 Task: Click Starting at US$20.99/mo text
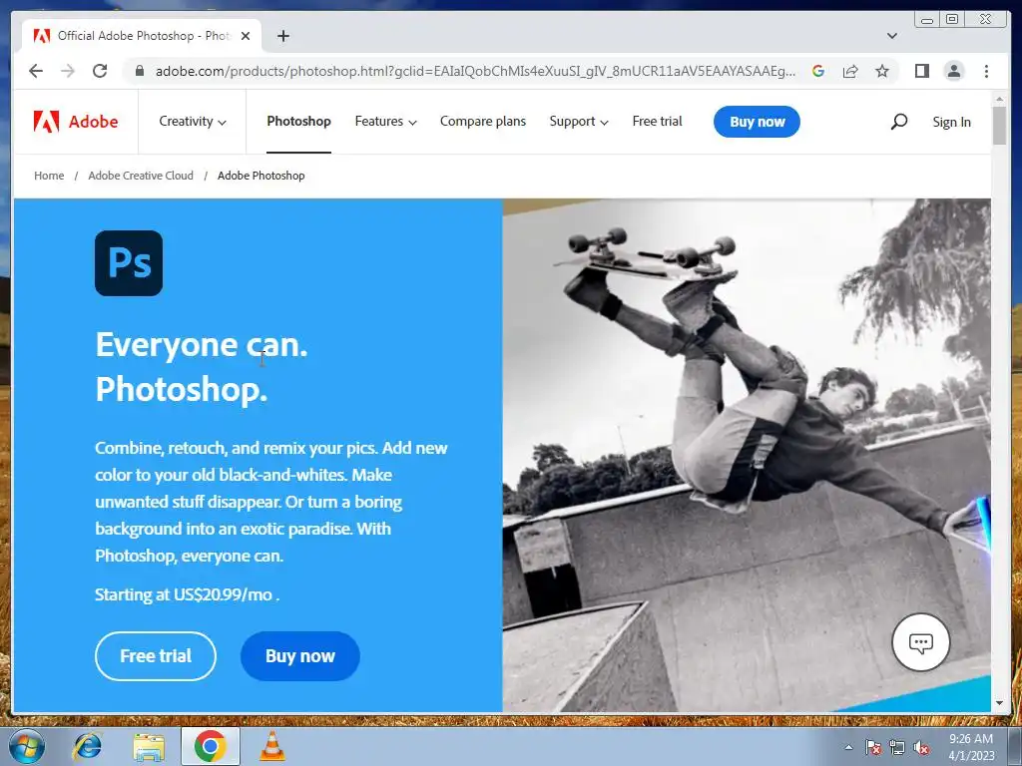[x=187, y=594]
